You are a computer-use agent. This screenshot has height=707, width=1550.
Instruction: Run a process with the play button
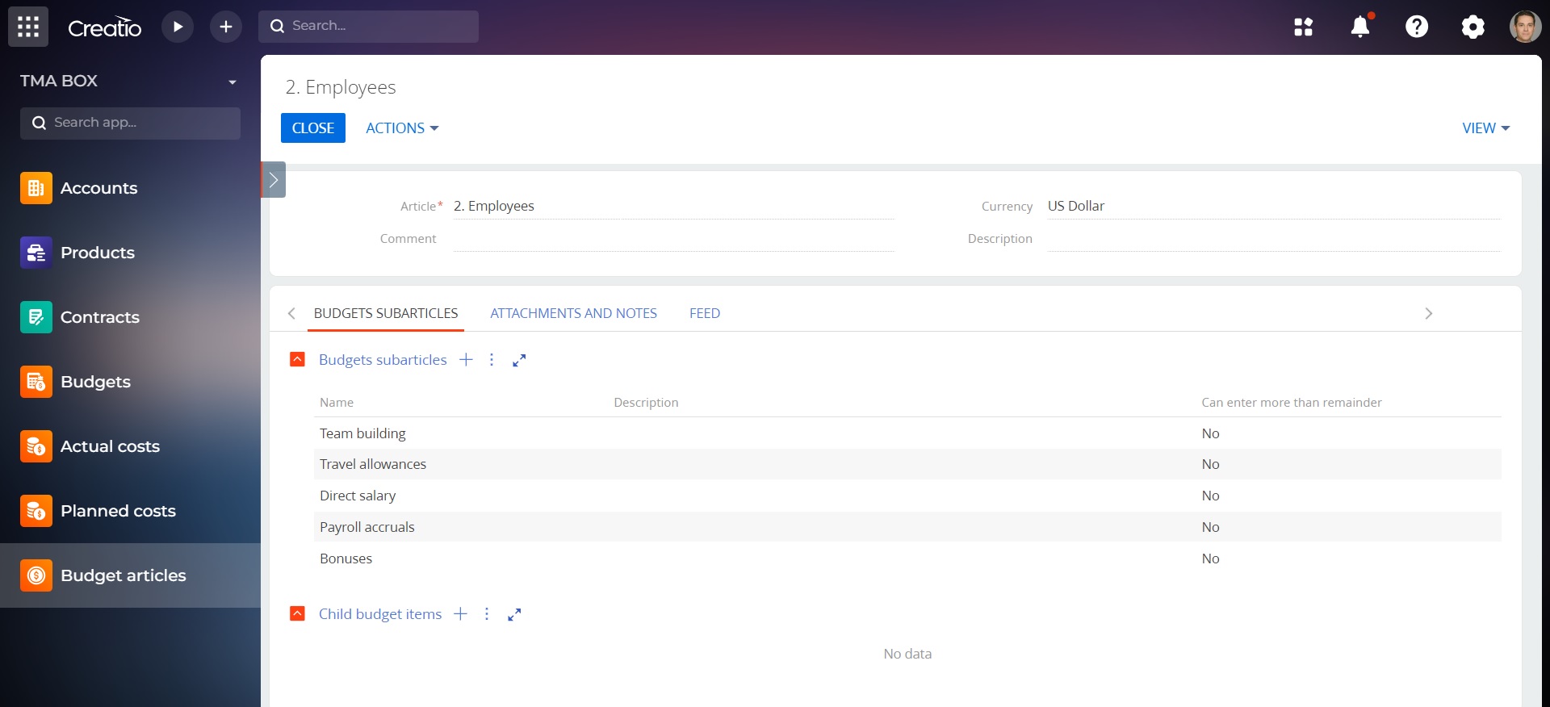(x=178, y=27)
